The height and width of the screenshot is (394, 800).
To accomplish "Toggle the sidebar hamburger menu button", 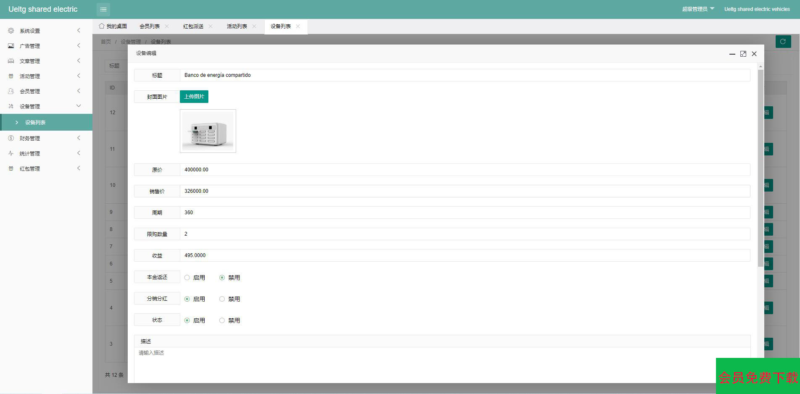I will tap(103, 9).
